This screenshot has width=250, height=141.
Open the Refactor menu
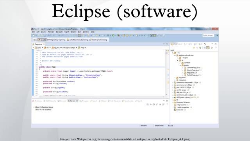51,32
